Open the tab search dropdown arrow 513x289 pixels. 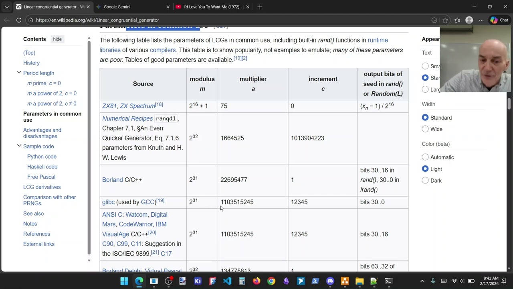coord(7,7)
